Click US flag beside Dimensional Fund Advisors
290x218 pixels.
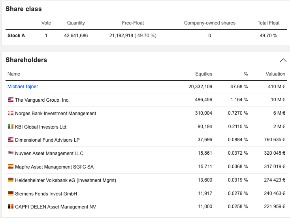[x=11, y=140]
